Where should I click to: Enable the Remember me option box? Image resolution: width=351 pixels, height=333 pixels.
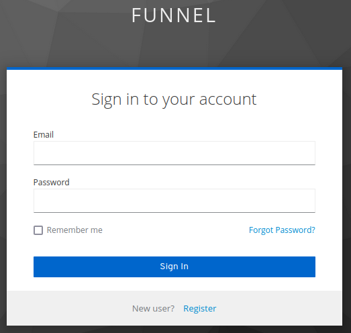[x=38, y=230]
